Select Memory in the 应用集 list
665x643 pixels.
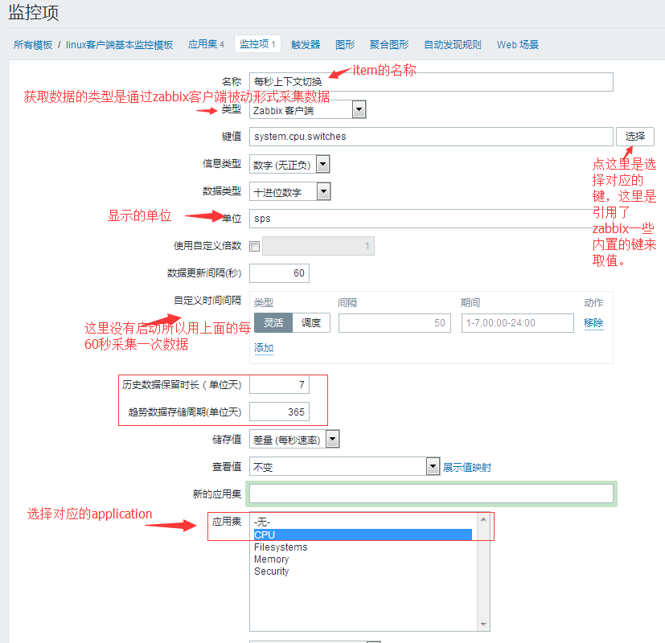271,559
